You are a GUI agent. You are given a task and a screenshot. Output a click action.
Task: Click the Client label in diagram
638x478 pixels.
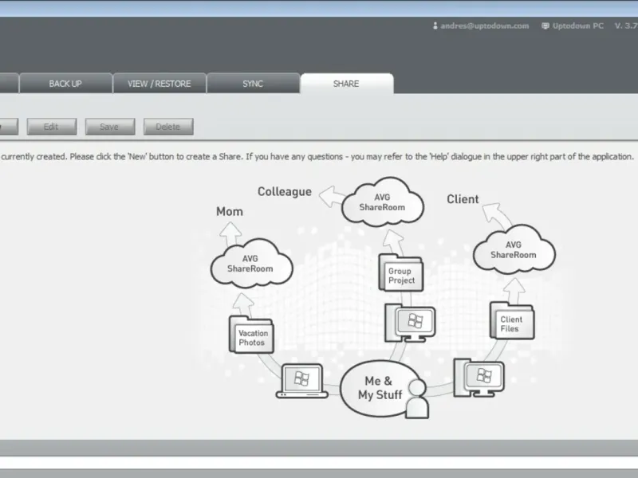tap(463, 199)
